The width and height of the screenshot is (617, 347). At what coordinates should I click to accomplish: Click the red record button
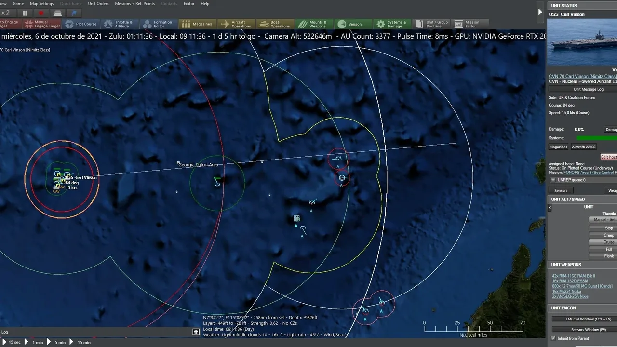(x=41, y=13)
